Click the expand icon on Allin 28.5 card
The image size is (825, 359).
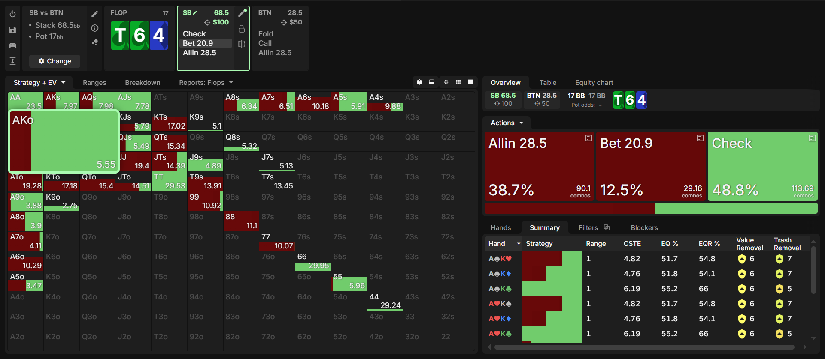point(588,138)
